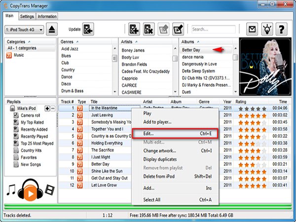Eject the iPod with the eject button

[x=52, y=29]
